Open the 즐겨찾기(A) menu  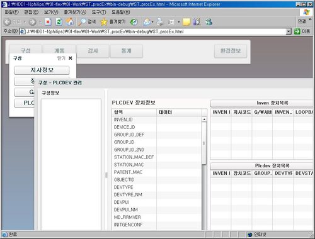tap(75, 12)
